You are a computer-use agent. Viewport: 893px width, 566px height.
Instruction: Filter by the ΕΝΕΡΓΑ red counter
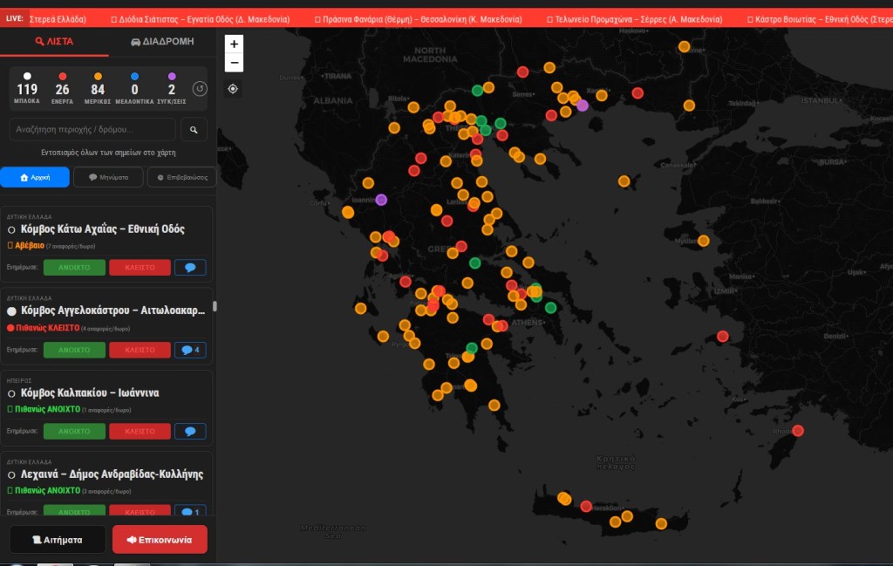(62, 89)
